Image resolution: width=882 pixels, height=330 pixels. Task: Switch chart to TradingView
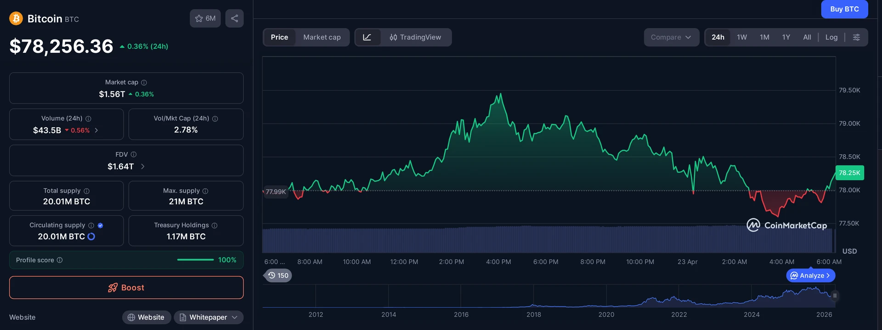click(x=415, y=37)
